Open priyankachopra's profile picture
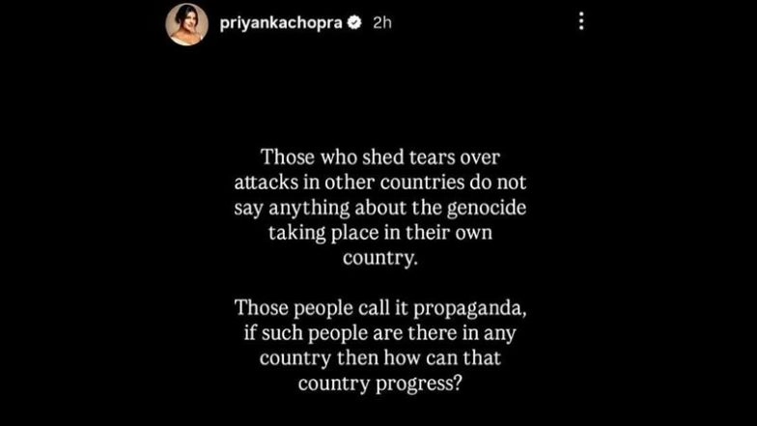The image size is (757, 426). coord(187,24)
